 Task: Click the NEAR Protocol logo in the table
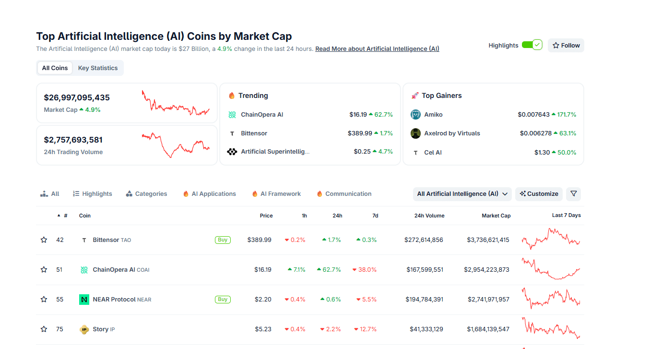84,300
